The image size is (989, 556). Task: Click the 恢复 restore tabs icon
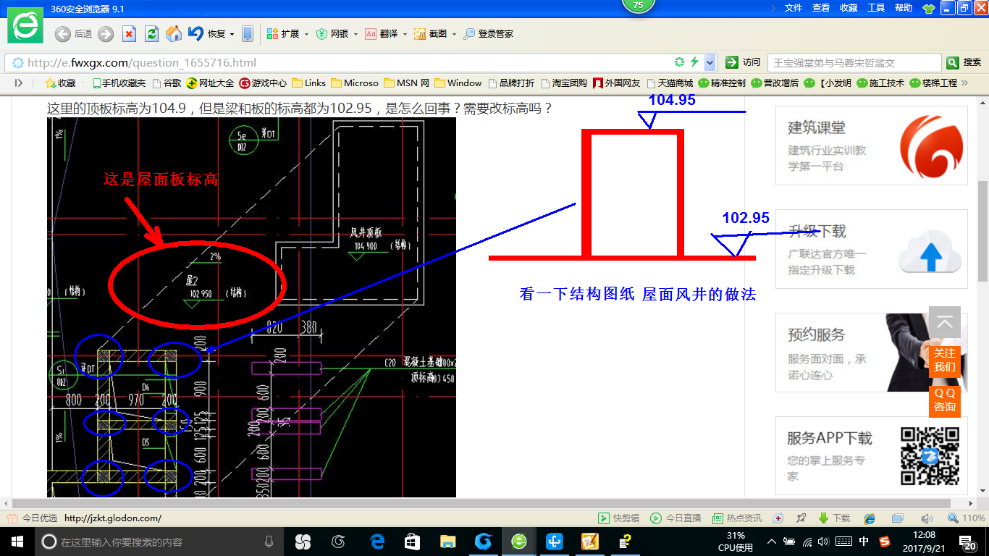[206, 34]
